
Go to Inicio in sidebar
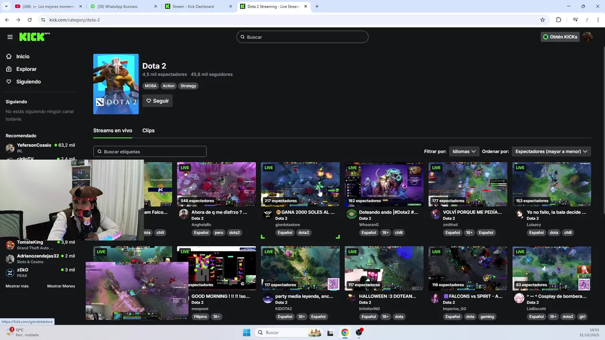point(23,56)
